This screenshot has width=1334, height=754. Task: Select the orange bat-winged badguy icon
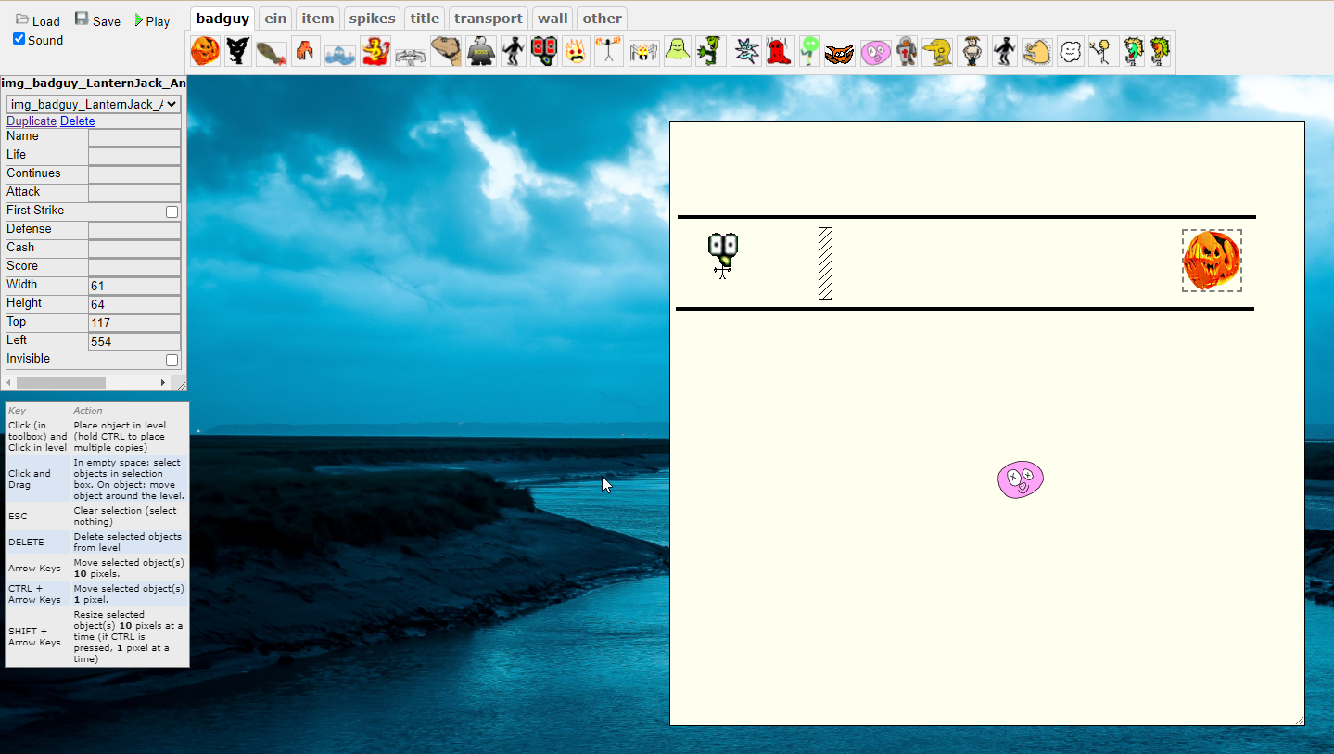[x=840, y=53]
